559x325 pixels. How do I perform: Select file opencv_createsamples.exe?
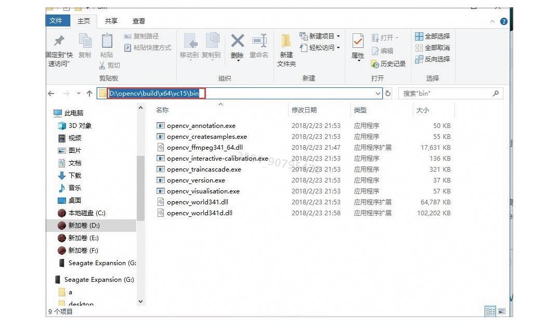202,136
